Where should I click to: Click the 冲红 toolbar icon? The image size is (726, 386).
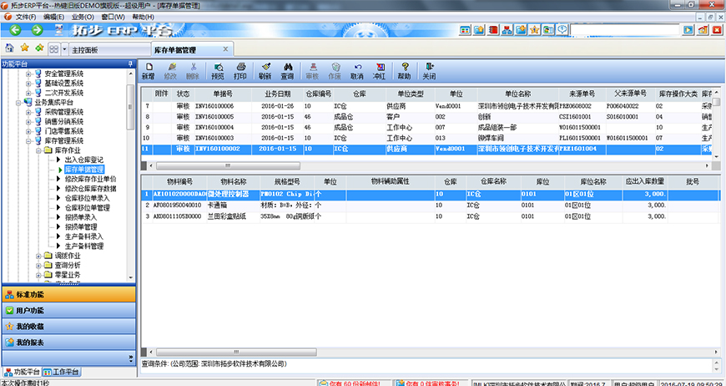coord(379,70)
